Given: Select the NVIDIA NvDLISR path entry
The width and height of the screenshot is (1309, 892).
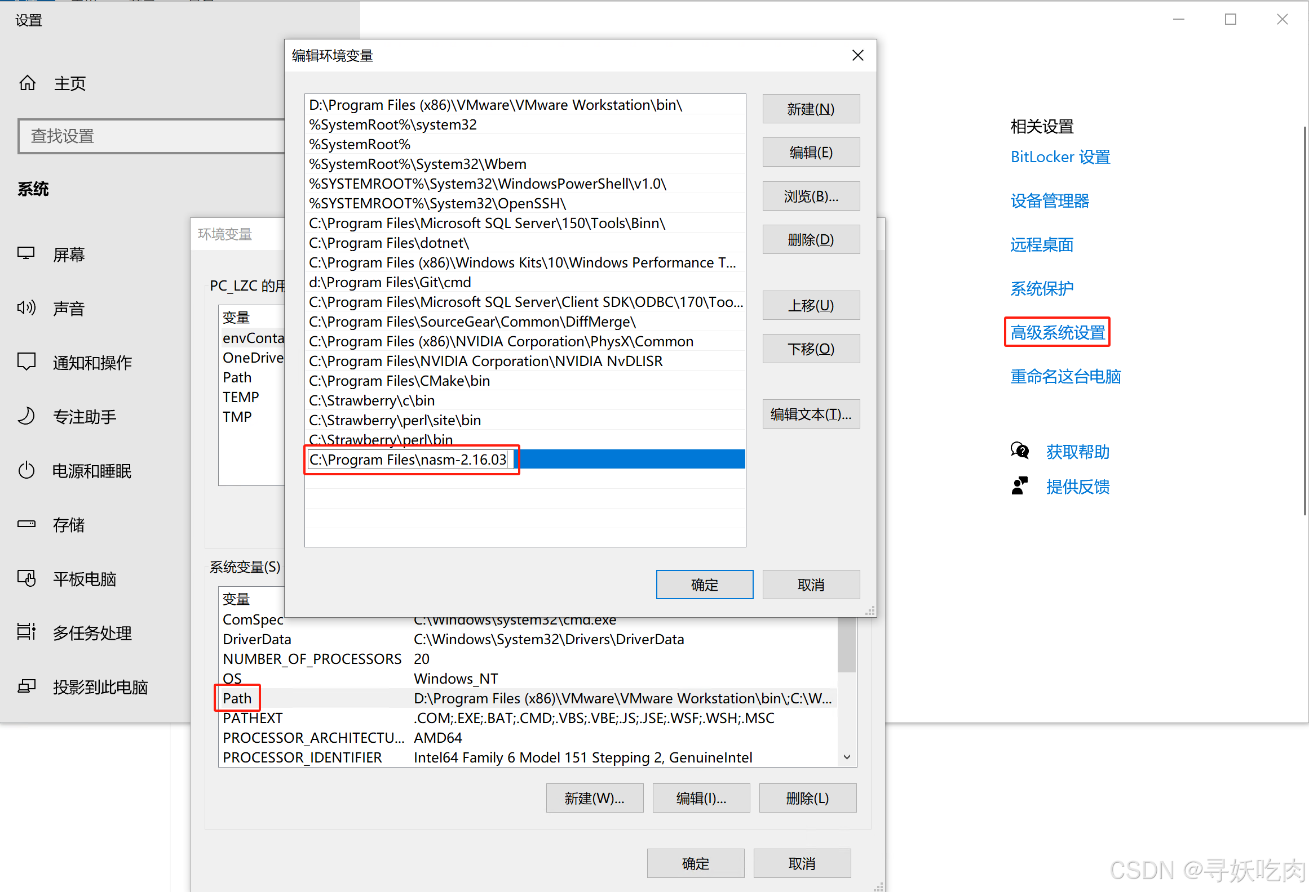Looking at the screenshot, I should (525, 361).
